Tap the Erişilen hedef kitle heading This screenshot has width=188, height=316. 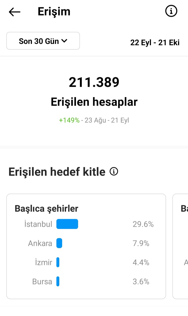point(57,172)
